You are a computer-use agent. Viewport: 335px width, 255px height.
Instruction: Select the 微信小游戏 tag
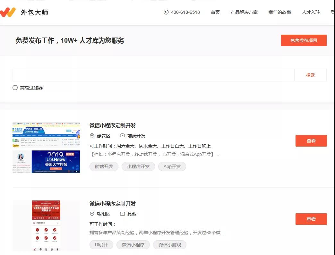pos(170,245)
